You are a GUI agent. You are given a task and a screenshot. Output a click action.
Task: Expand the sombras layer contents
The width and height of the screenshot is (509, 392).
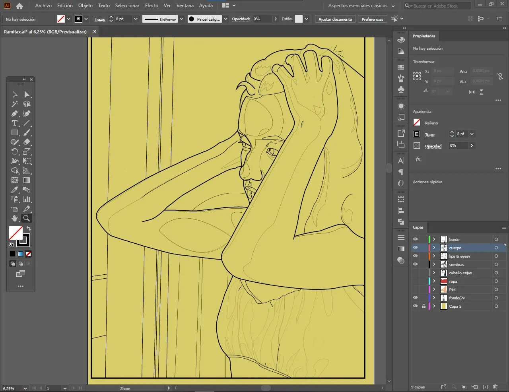(434, 264)
